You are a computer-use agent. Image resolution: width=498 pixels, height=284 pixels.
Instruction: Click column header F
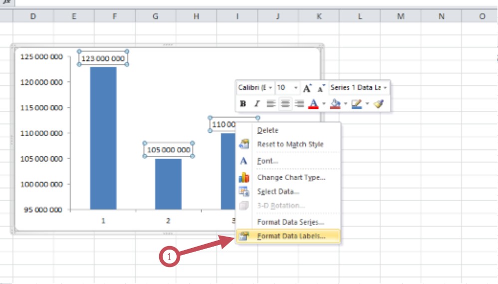[x=115, y=16]
